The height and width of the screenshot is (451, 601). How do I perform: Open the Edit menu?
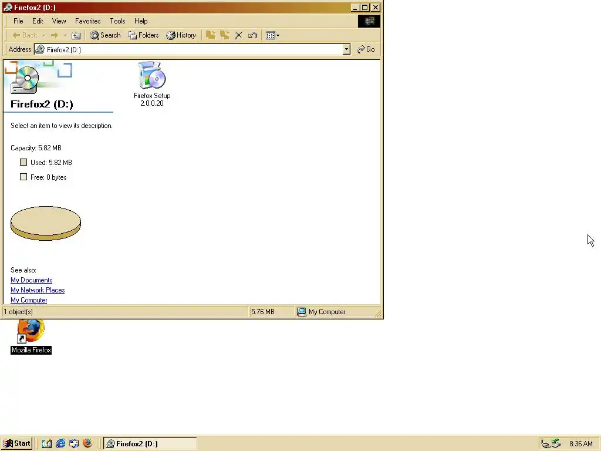pos(38,21)
